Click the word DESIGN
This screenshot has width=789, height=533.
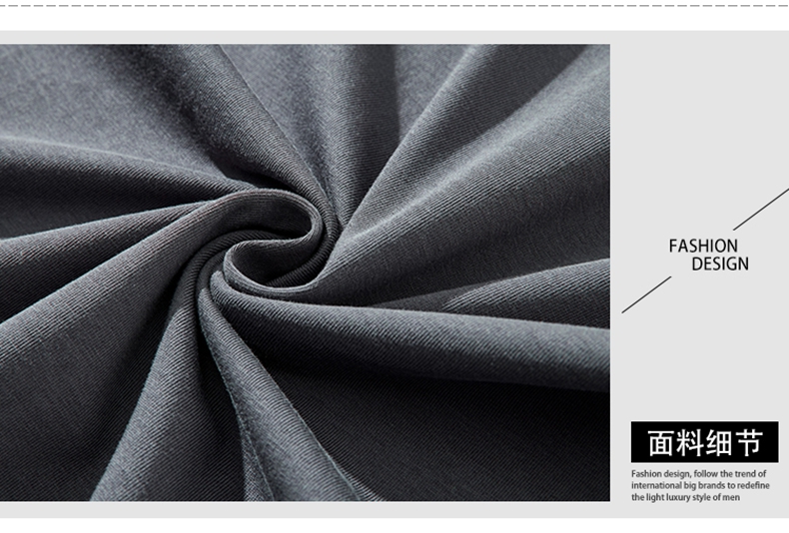[x=719, y=265]
